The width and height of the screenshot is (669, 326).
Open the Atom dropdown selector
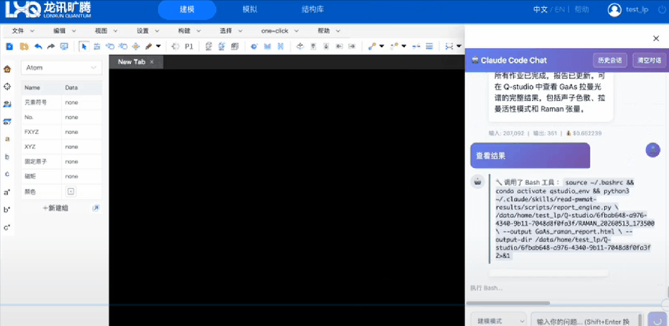[x=61, y=68]
